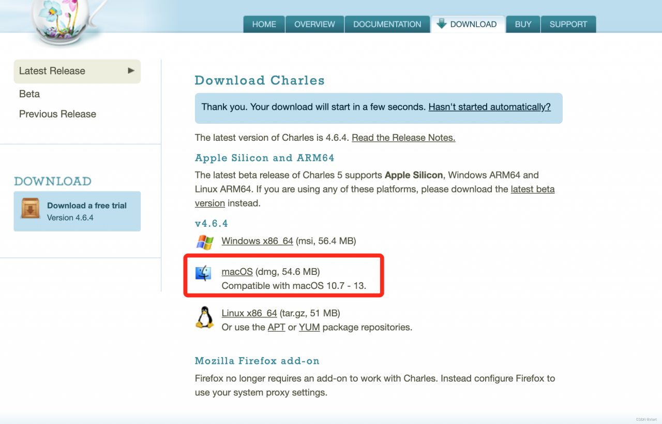
Task: Go to the BUY tab
Action: pyautogui.click(x=523, y=24)
